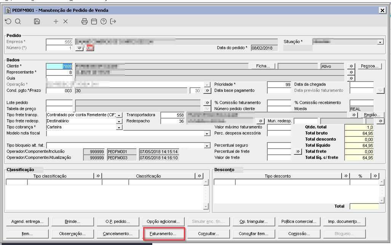
Task: Open lookup arrow for Cond. pgto. prazo
Action: pyautogui.click(x=207, y=91)
